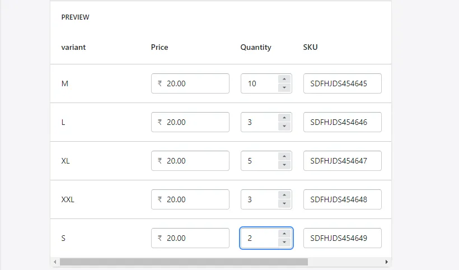Click SKU field SDFHJDS454647
This screenshot has width=459, height=270.
pos(342,161)
